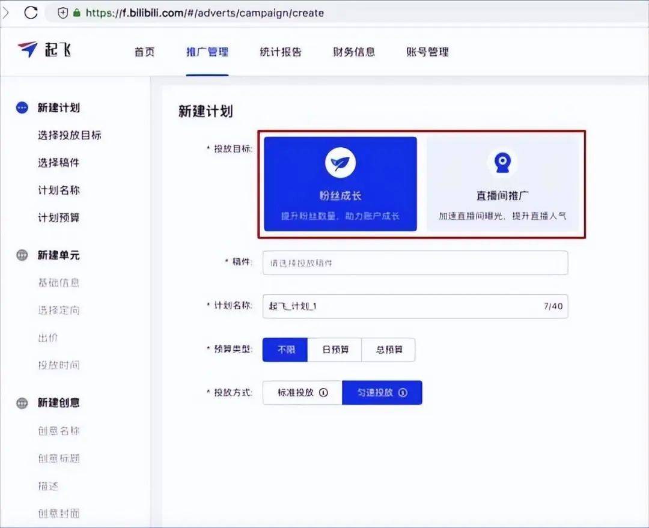The image size is (649, 528).
Task: Click 创意封面 in sidebar
Action: [x=58, y=514]
